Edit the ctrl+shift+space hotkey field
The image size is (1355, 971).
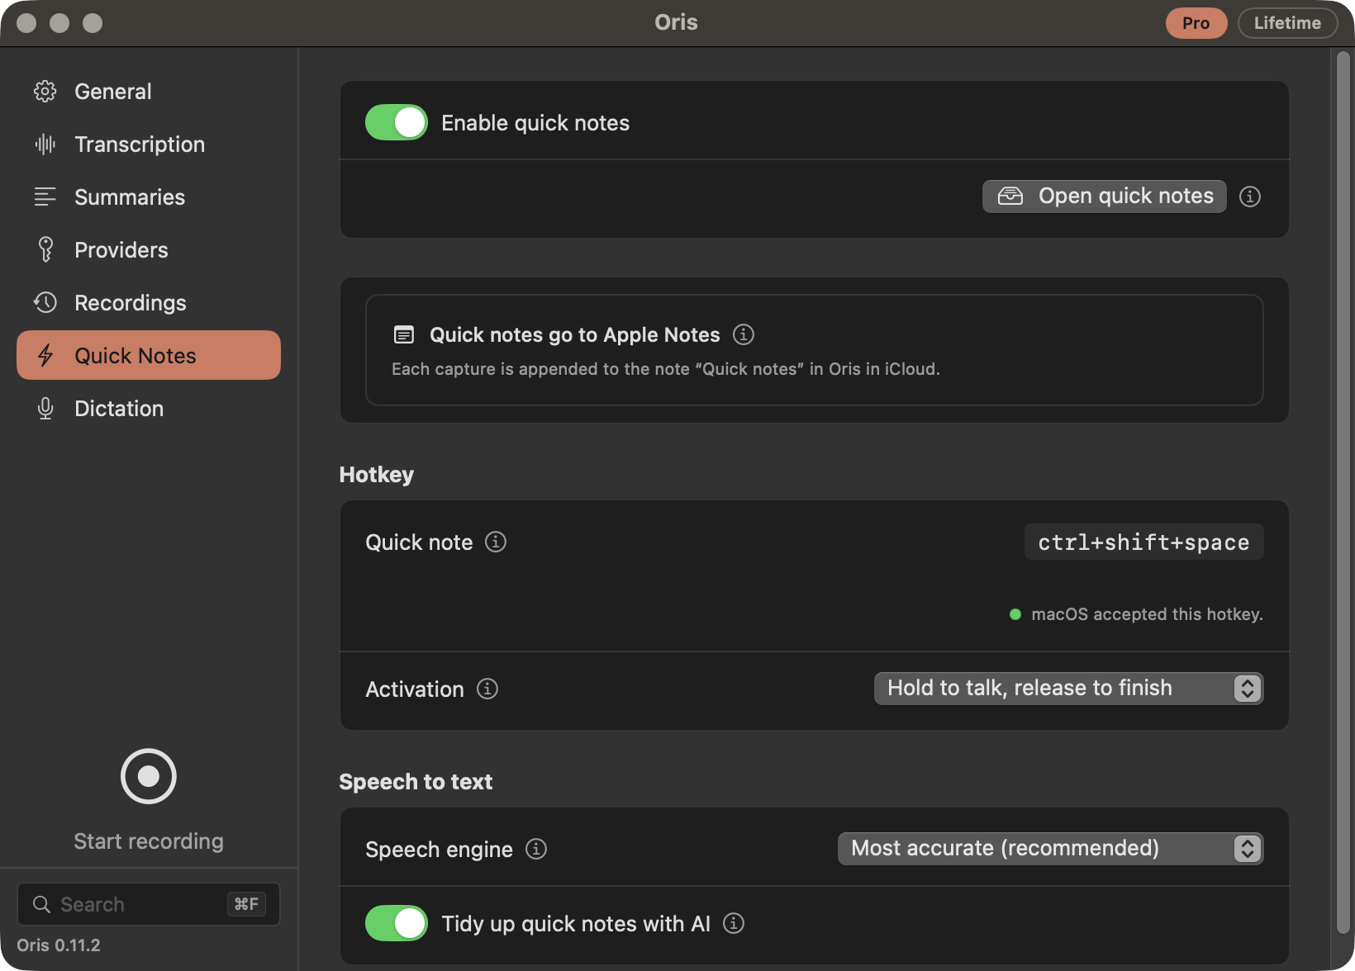pyautogui.click(x=1144, y=542)
